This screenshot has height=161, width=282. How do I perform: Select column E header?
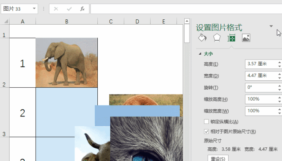tap(163, 22)
